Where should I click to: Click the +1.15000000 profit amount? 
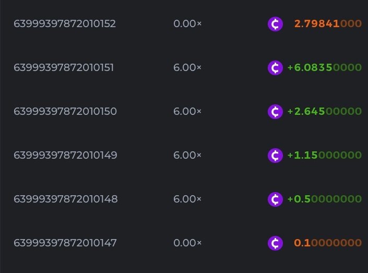pos(324,156)
